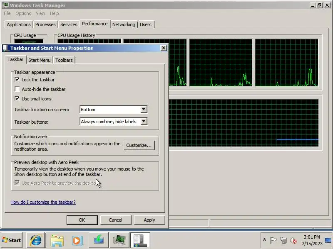The height and width of the screenshot is (249, 333).
Task: Click the Start button
Action: [12, 240]
